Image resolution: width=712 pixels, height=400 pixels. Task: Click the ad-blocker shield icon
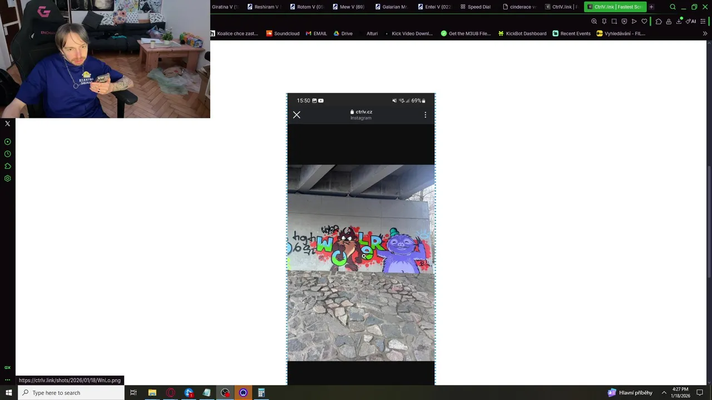pos(624,21)
